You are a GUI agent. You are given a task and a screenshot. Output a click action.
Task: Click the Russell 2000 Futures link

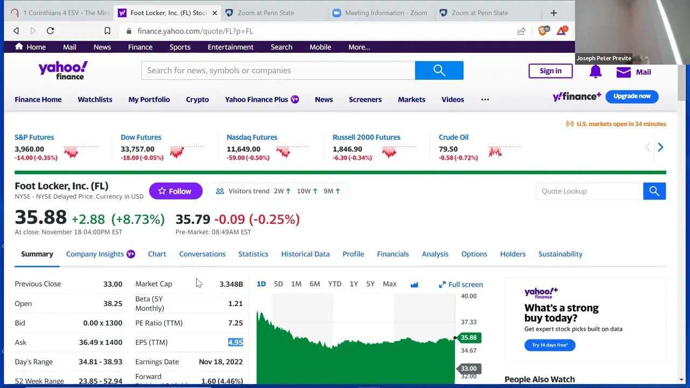(367, 137)
